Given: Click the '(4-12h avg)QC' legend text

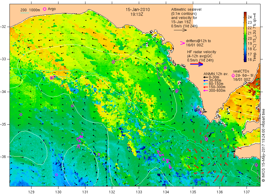Looking at the screenshot, I should click(200, 56).
